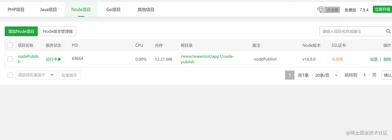Click page 1 pagination button
The width and height of the screenshot is (392, 140).
290,75
